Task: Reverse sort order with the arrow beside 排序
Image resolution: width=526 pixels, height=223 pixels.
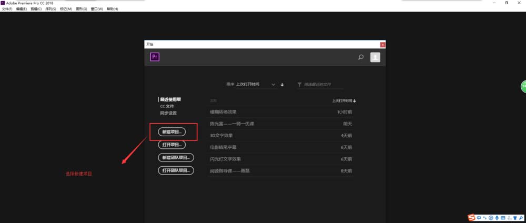Action: [x=282, y=85]
